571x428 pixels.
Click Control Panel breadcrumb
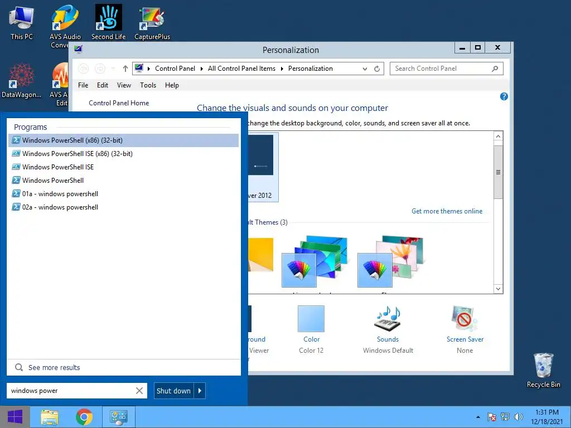tap(175, 69)
